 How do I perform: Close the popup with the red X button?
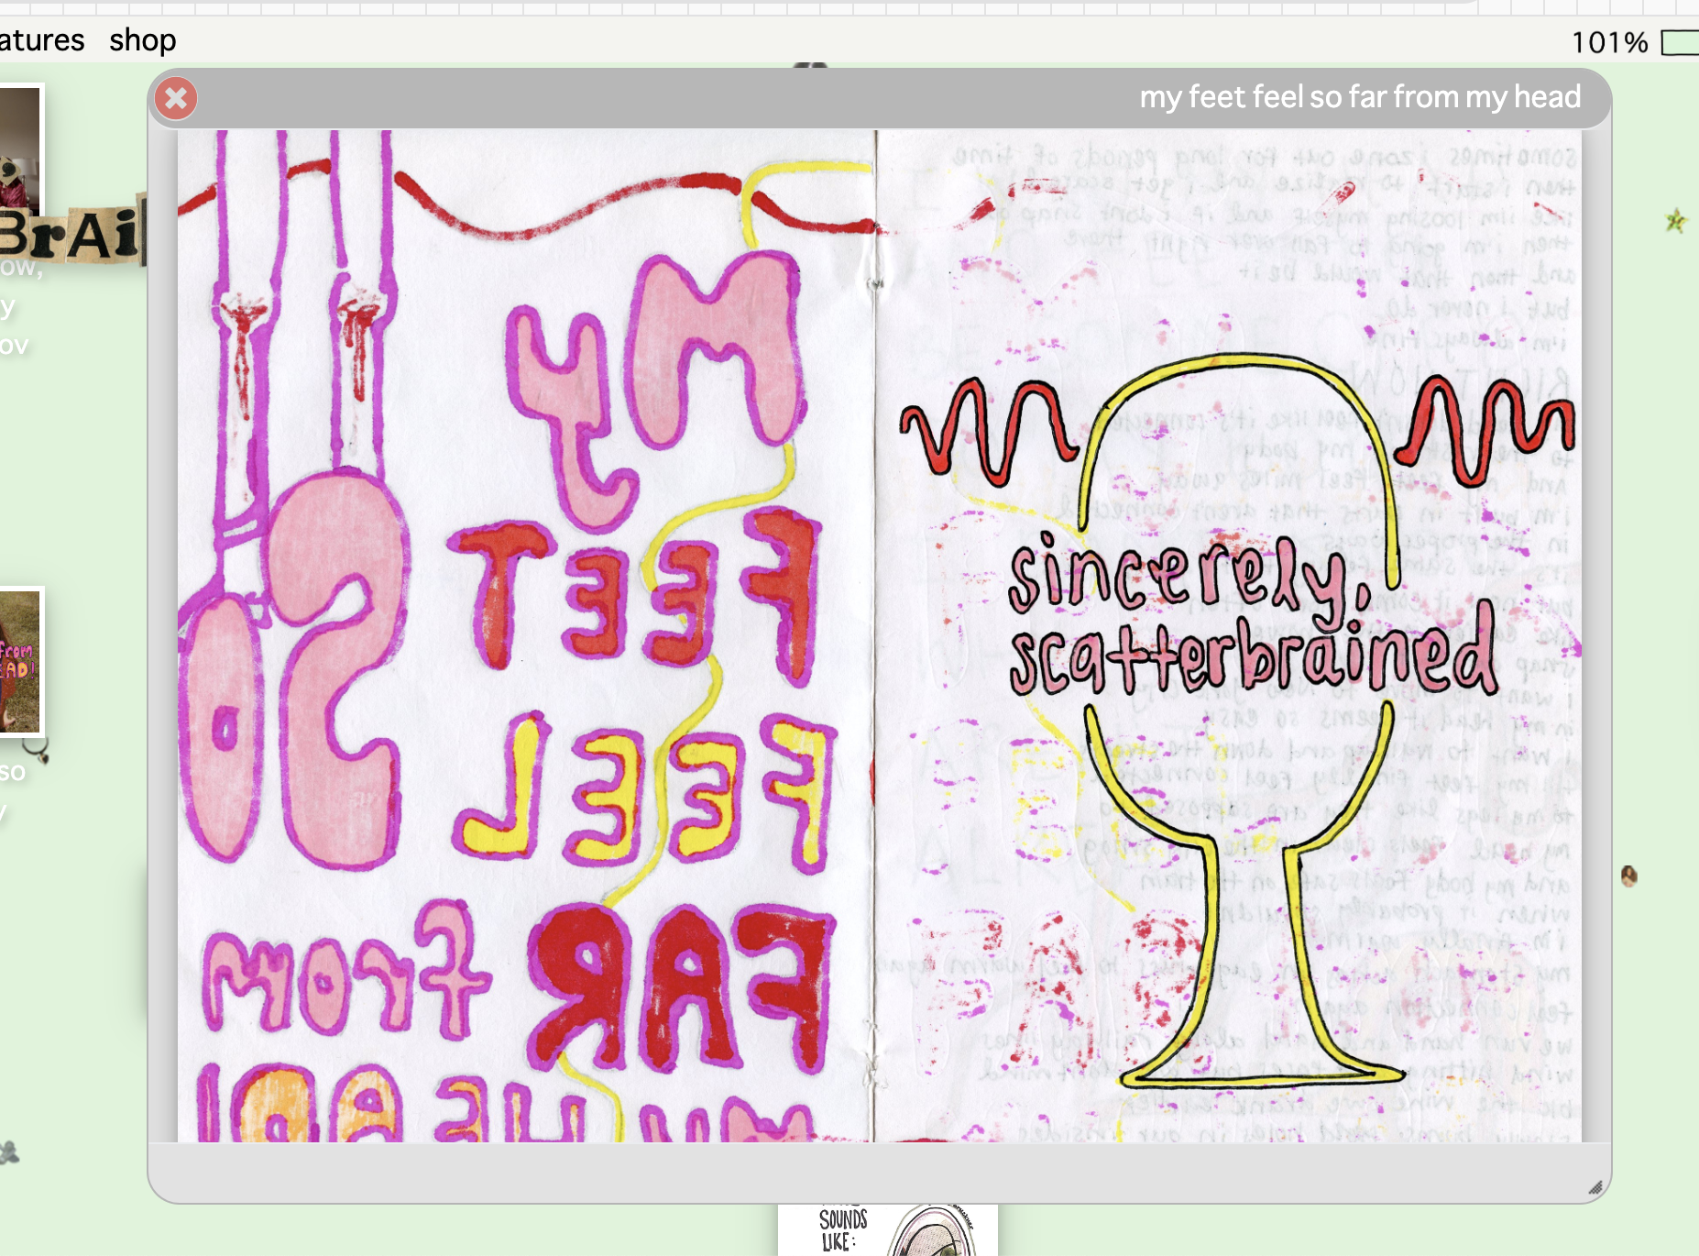[176, 98]
